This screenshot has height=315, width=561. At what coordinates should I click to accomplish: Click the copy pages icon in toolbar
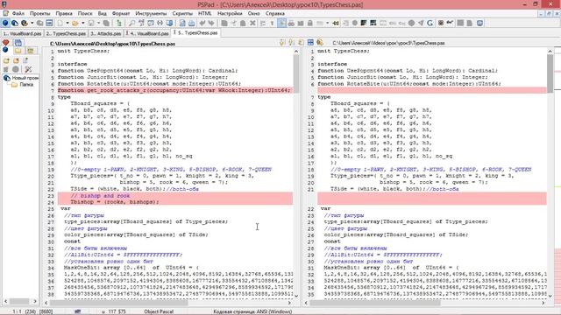pos(224,24)
